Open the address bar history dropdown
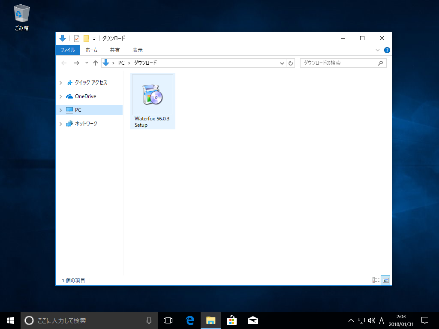Screen dimensions: 439x329 [x=282, y=63]
